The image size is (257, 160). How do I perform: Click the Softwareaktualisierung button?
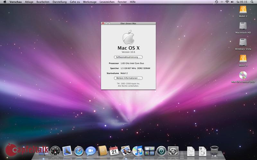click(128, 57)
